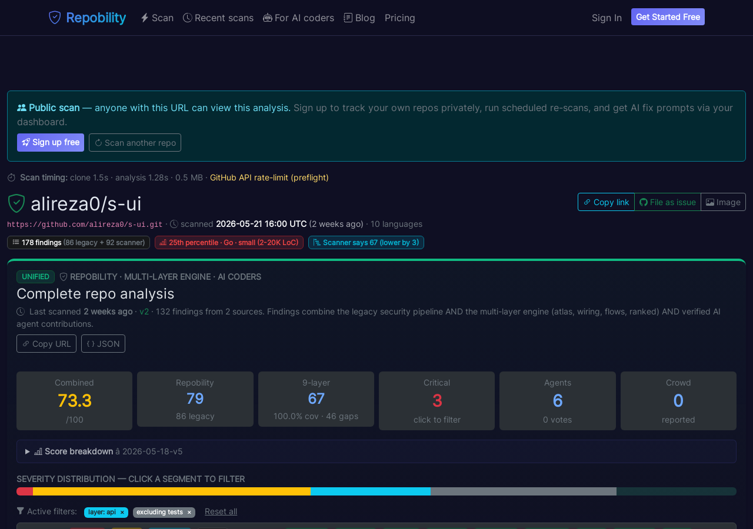Click the JSON button
Image resolution: width=753 pixels, height=529 pixels.
point(103,343)
